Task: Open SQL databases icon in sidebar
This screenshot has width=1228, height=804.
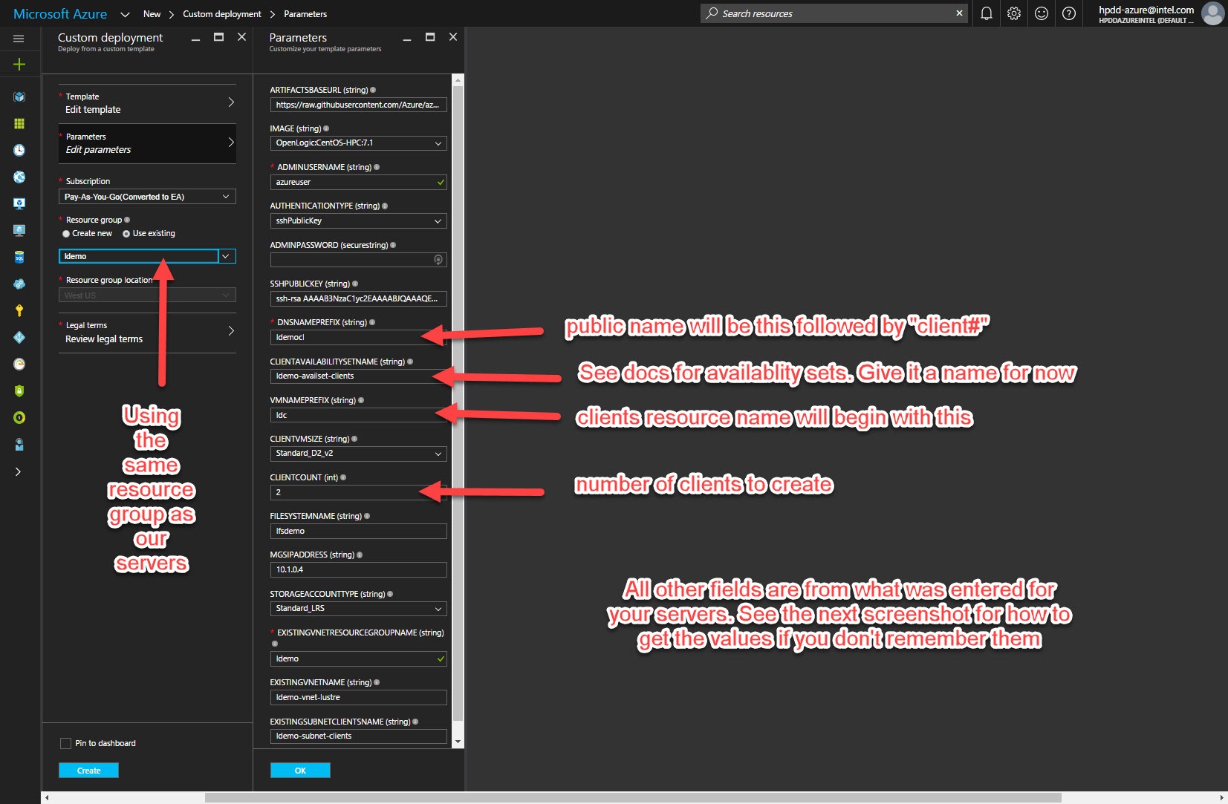Action: tap(19, 257)
